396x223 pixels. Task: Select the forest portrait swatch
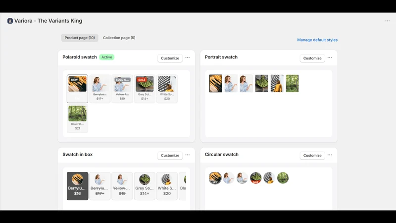[292, 83]
